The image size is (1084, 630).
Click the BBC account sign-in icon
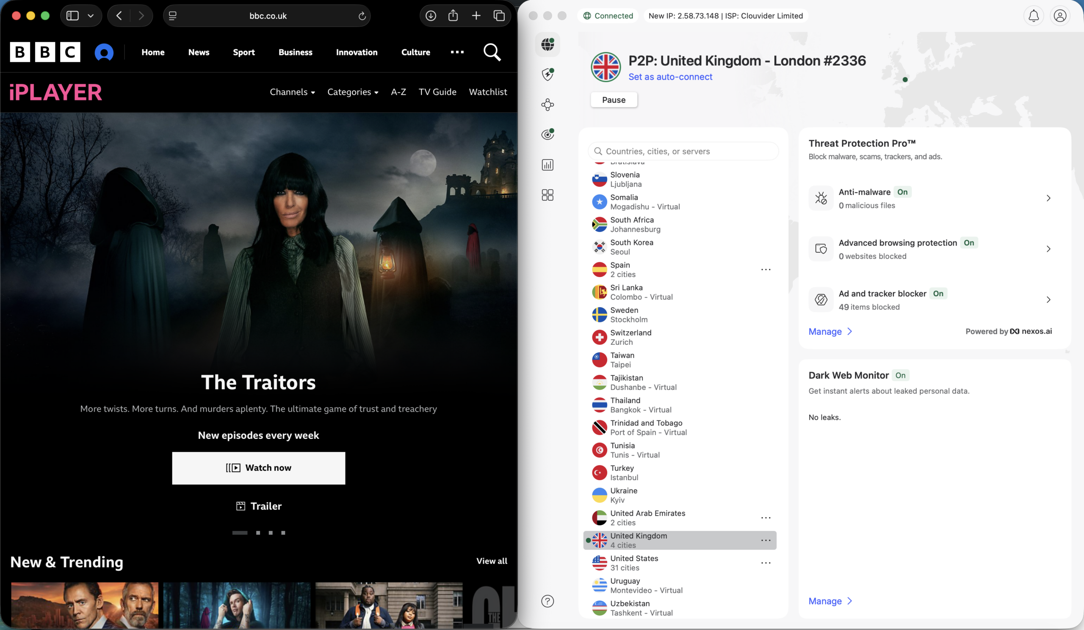[x=104, y=52]
